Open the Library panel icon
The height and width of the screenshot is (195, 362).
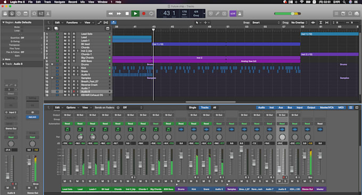point(5,14)
